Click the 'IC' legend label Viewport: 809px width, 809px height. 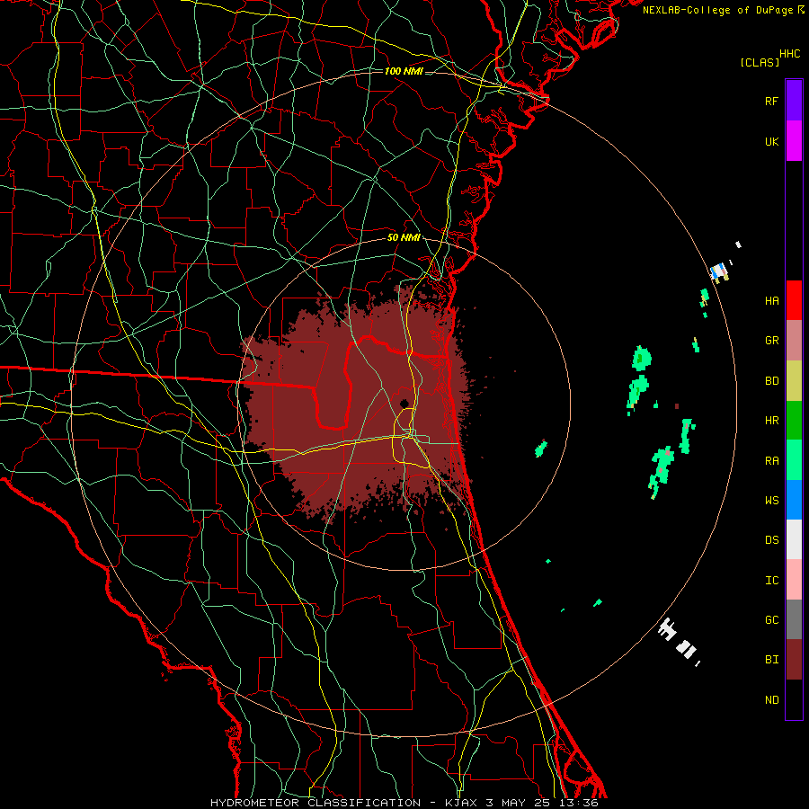coord(771,581)
